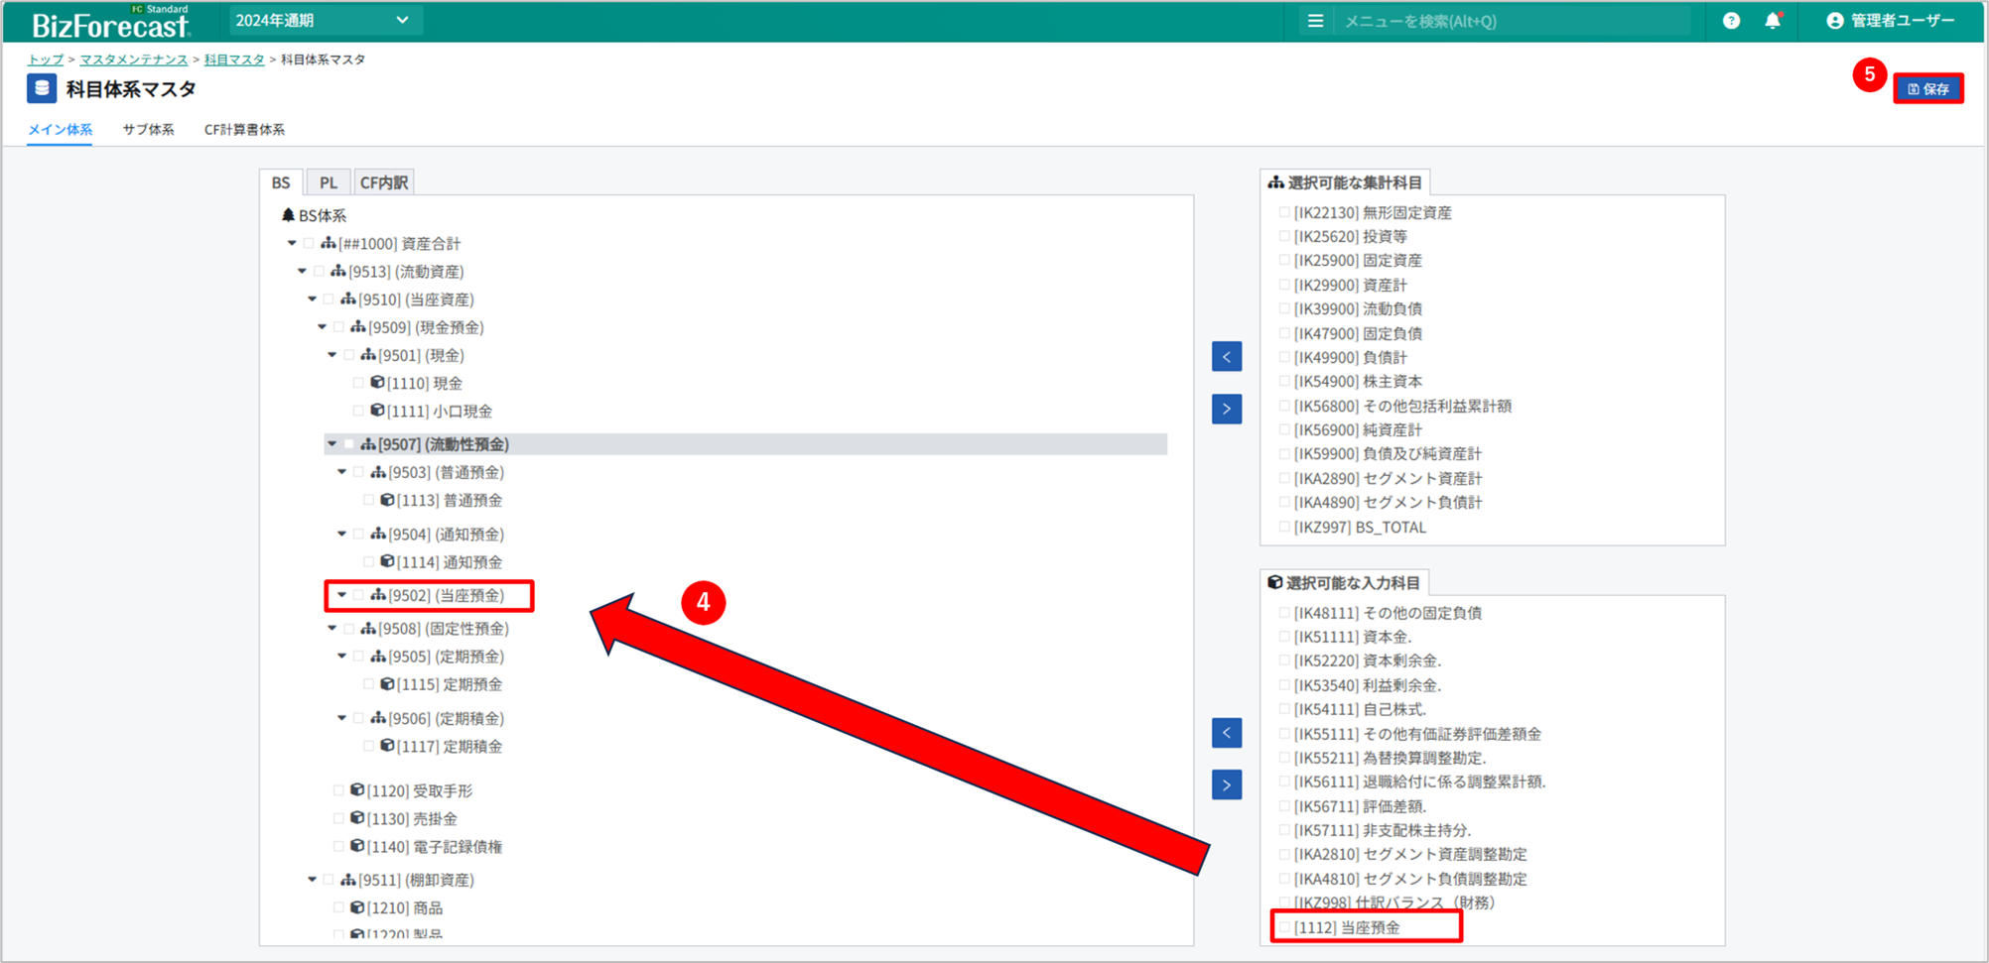Collapse the [9507] (流動性預金) node
This screenshot has height=963, width=1989.
[x=332, y=444]
